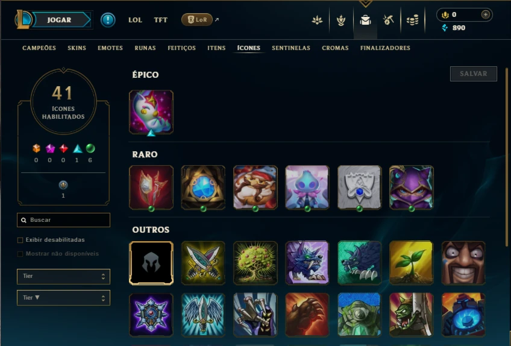Viewport: 511px width, 346px height.
Task: Enable Exibir desabilitadas checkbox
Action: 20,240
